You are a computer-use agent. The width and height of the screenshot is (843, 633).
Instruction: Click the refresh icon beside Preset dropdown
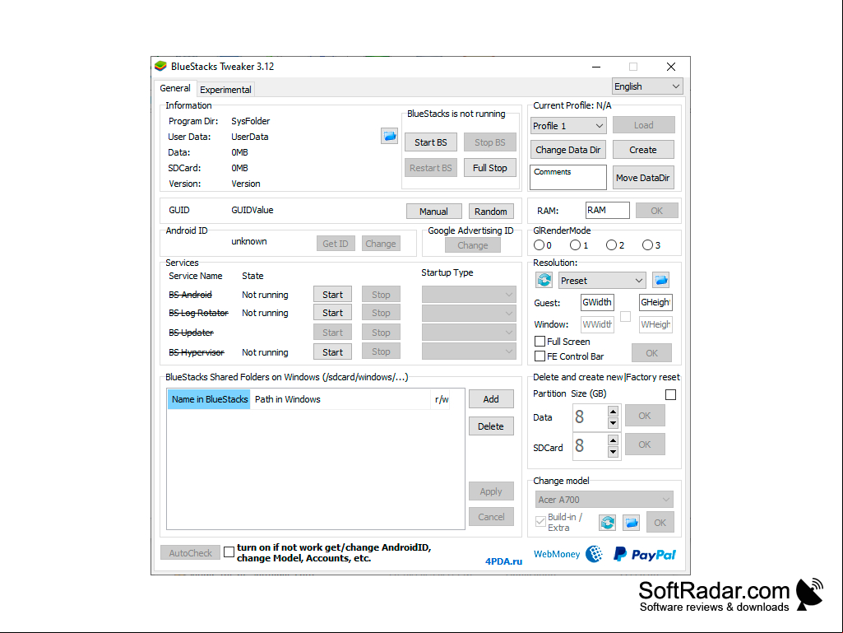(x=544, y=280)
